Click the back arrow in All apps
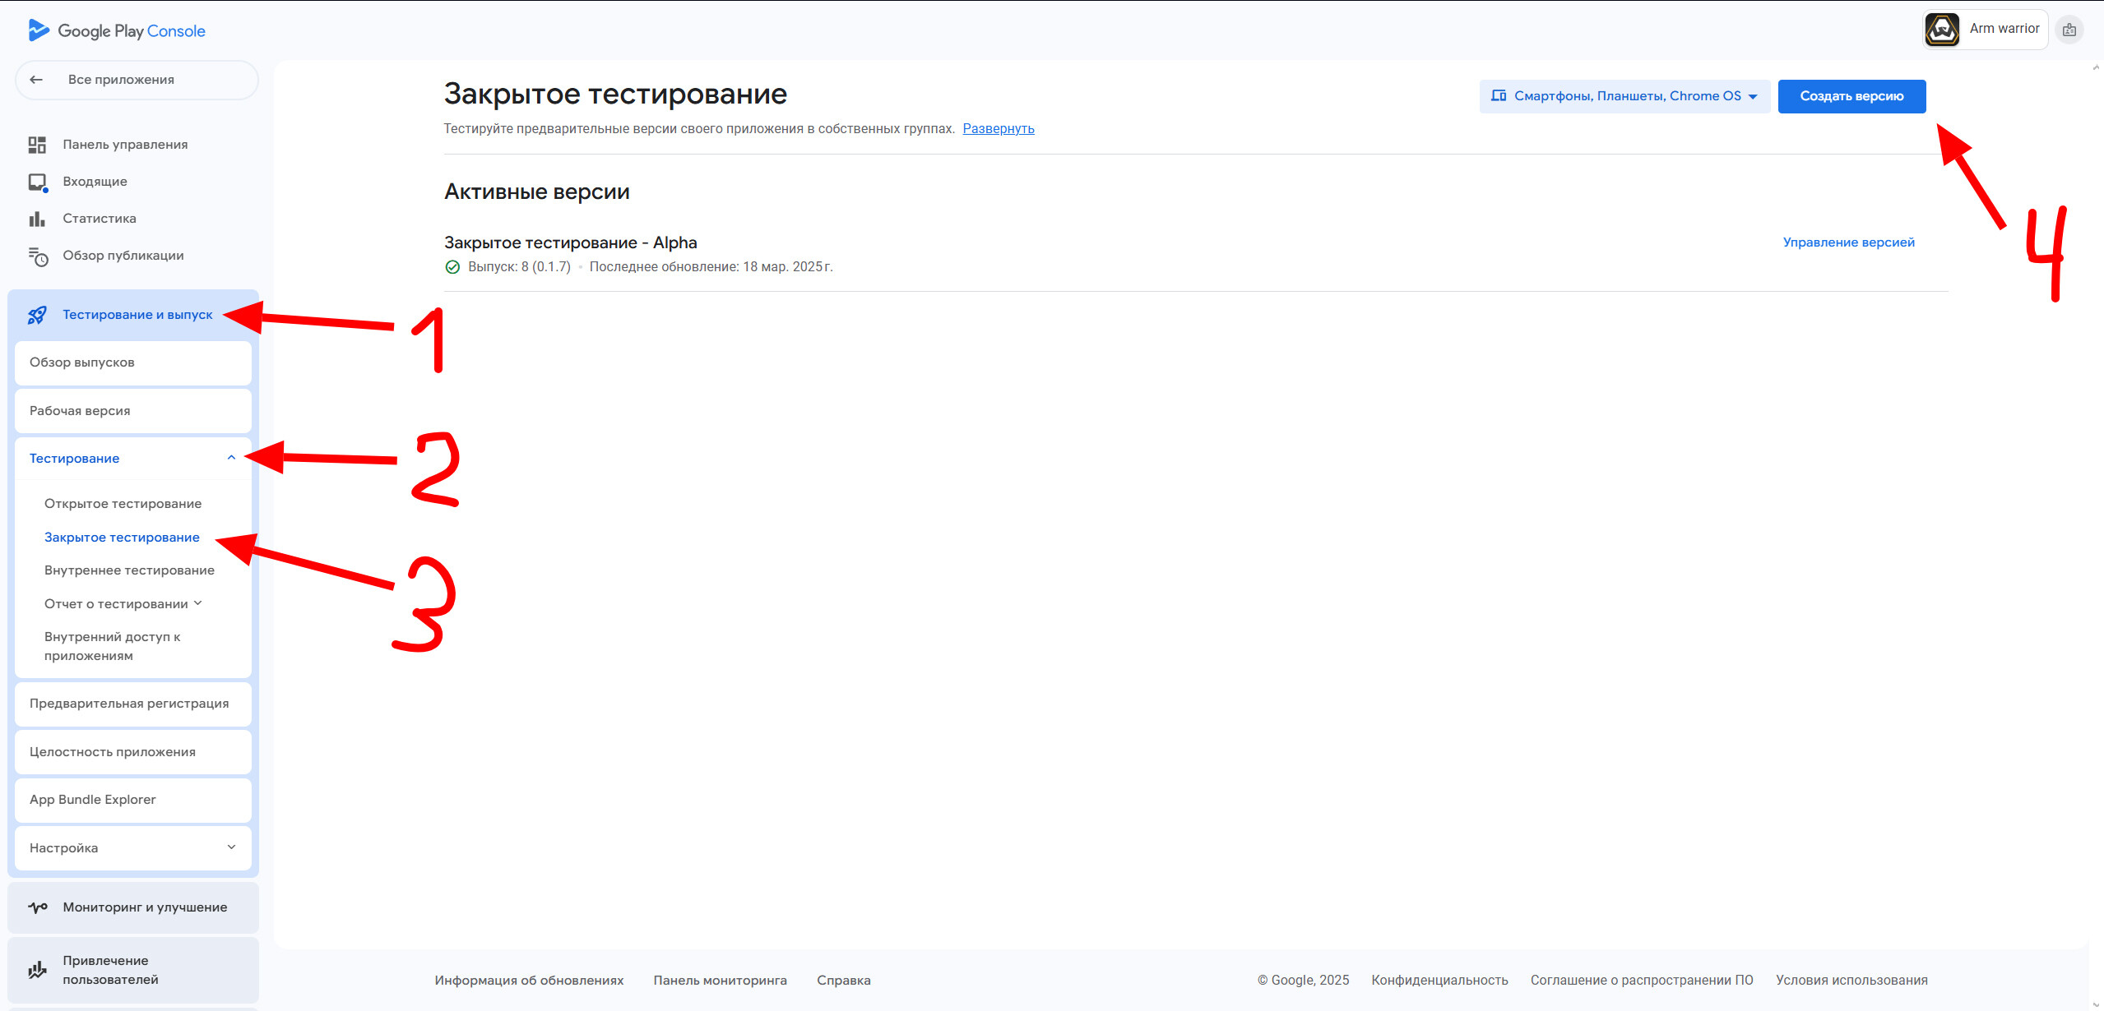This screenshot has width=2104, height=1011. pyautogui.click(x=36, y=80)
